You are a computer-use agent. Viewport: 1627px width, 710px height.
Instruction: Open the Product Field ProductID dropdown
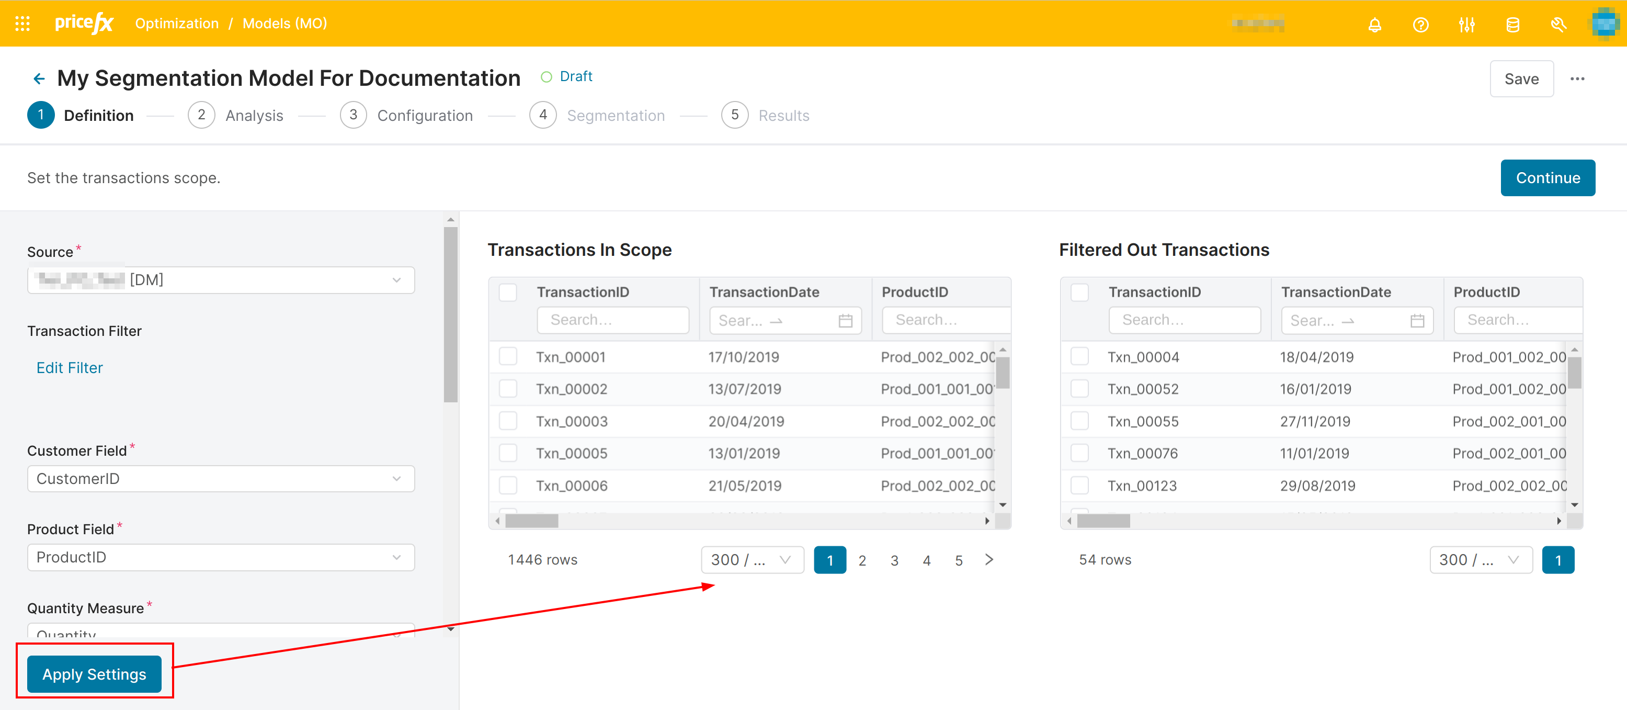point(220,557)
